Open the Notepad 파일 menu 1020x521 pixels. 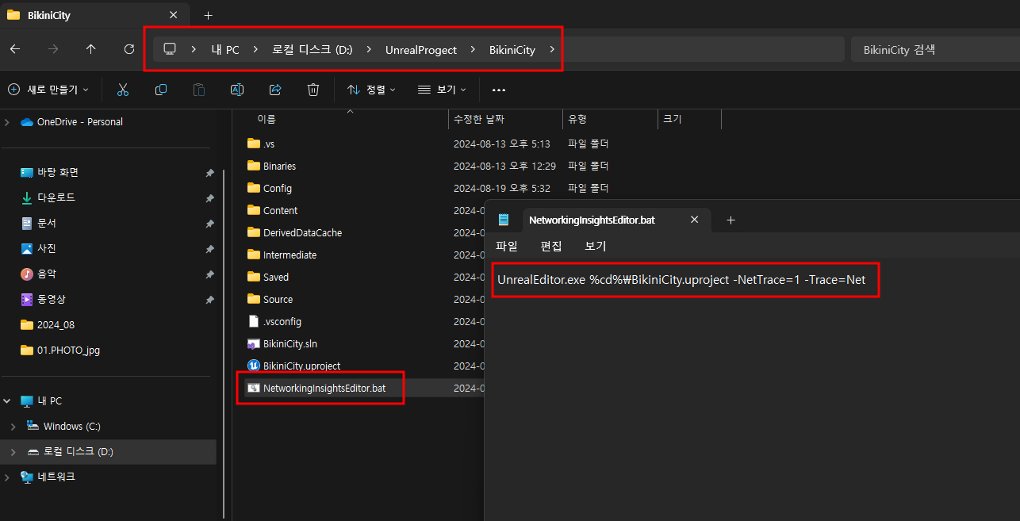(506, 246)
